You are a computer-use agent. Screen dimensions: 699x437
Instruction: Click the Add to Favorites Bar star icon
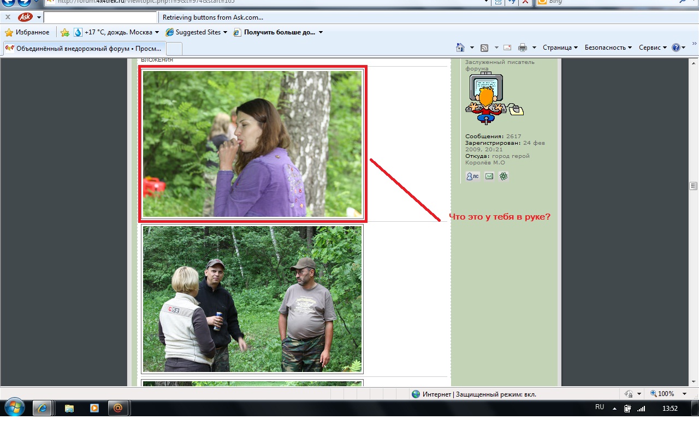click(65, 32)
